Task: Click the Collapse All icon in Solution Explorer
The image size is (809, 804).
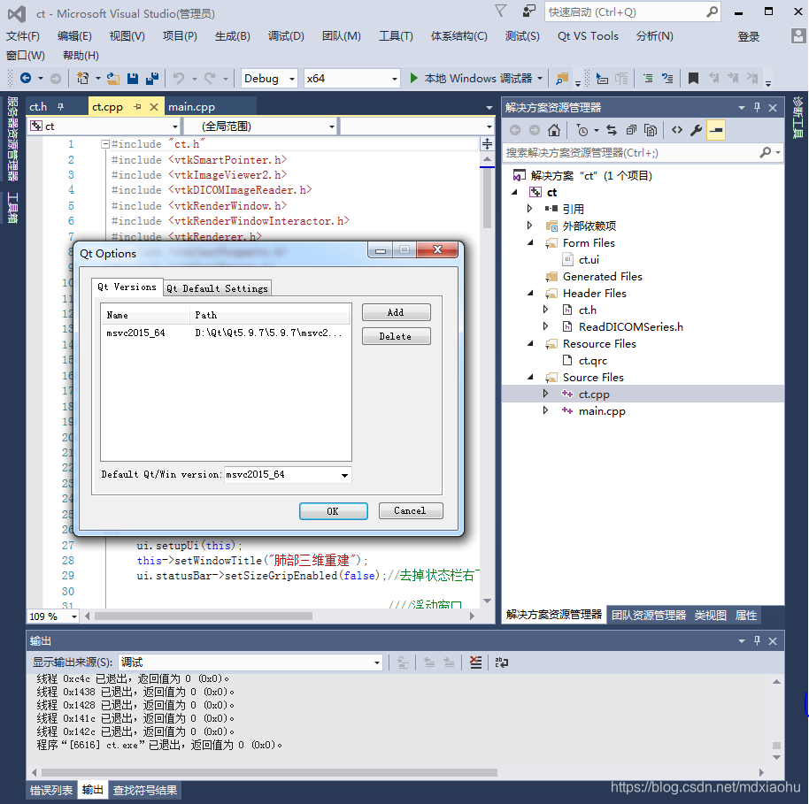Action: point(631,131)
